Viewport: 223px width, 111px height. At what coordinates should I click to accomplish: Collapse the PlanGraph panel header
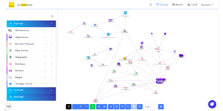31,97
